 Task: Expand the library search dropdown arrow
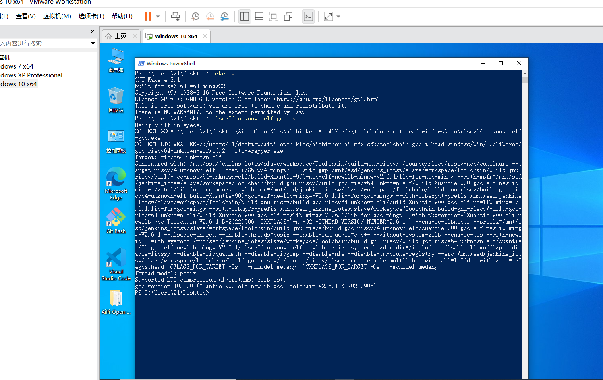93,43
